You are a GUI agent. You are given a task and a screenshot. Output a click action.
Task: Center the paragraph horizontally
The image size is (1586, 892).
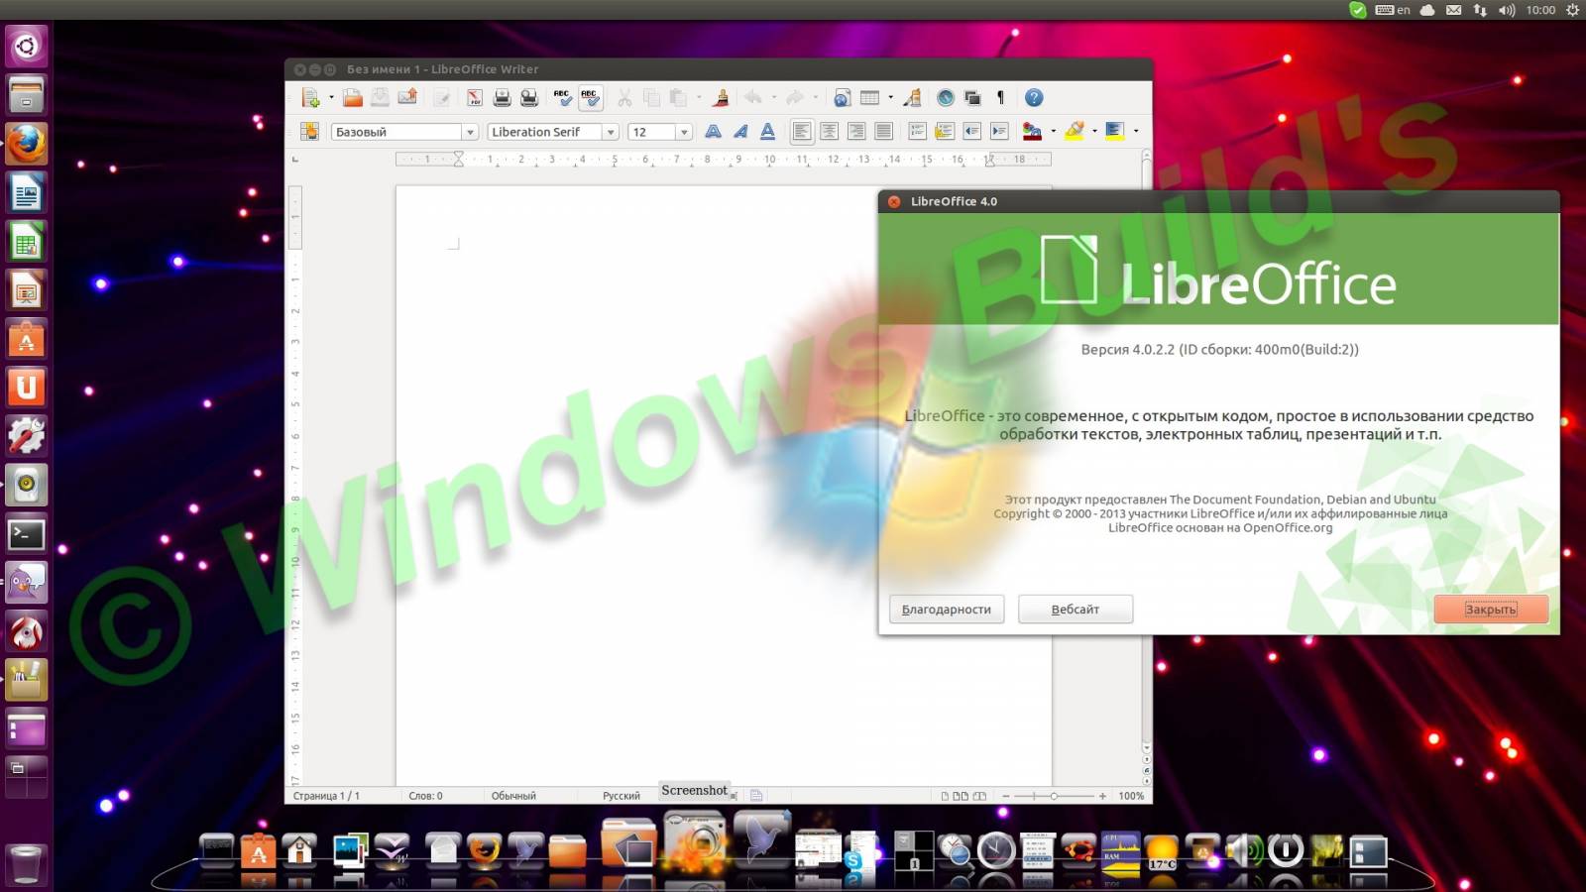point(829,132)
